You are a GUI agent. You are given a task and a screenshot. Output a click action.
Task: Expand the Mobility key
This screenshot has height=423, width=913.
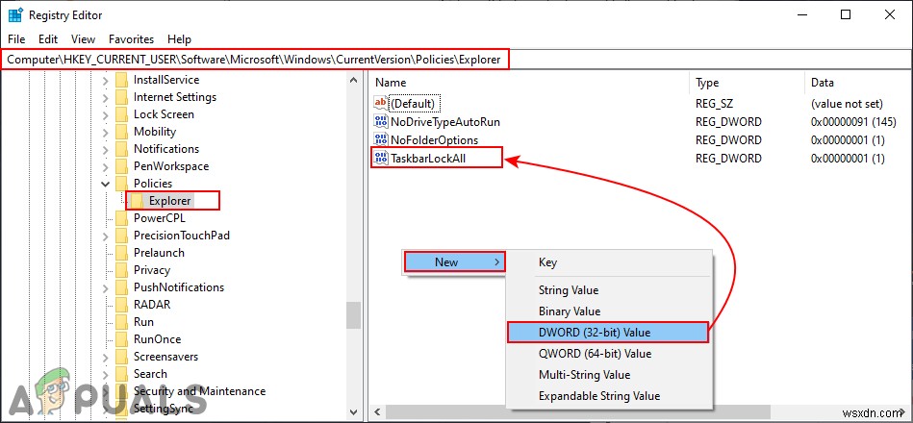click(106, 132)
